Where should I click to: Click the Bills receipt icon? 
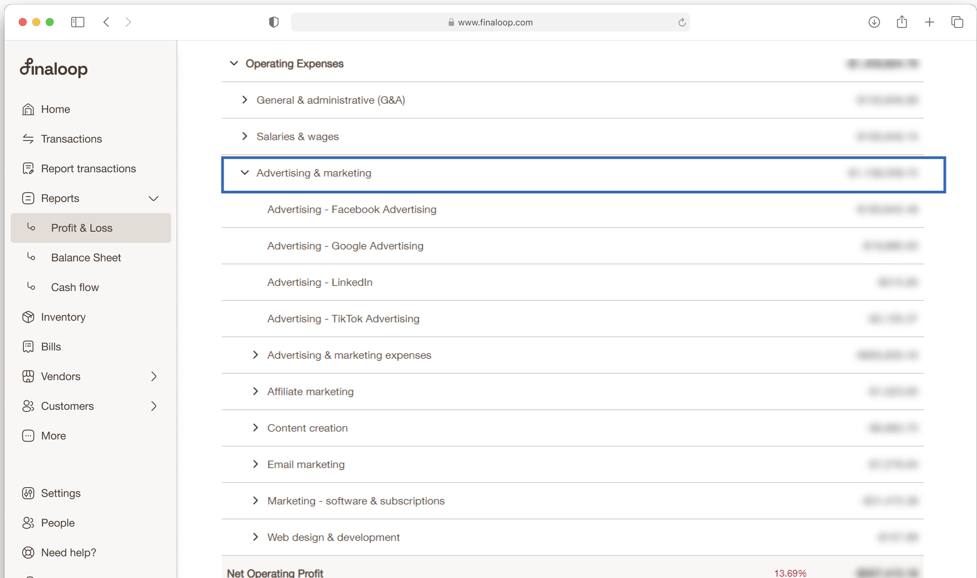[x=28, y=347]
